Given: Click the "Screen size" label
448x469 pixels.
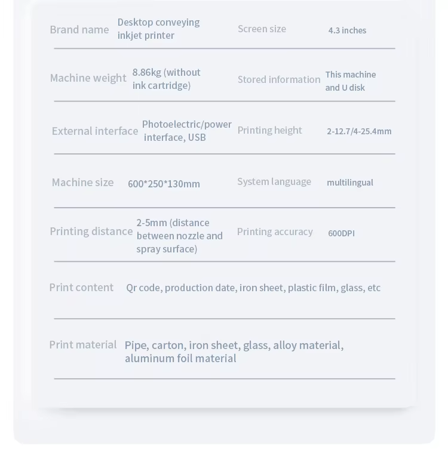Looking at the screenshot, I should click(262, 29).
